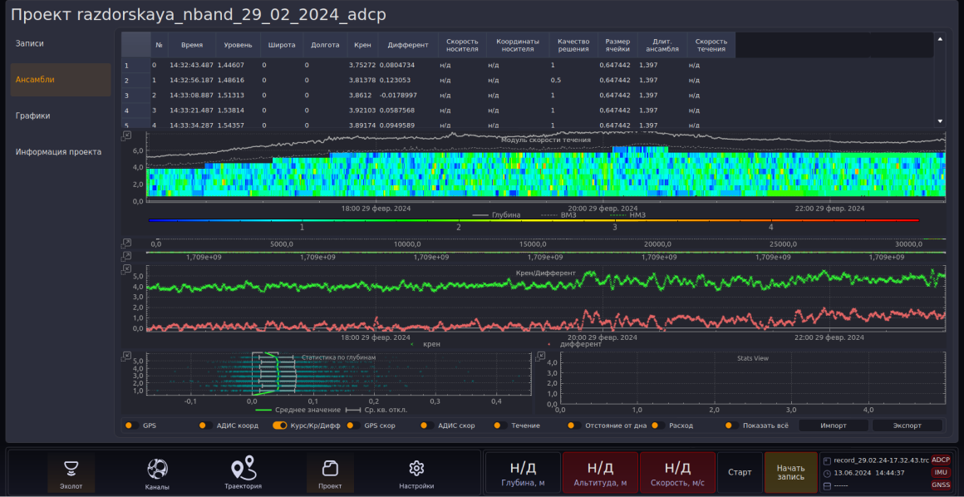Click the Импорт button
Image resolution: width=964 pixels, height=497 pixels.
(x=833, y=425)
